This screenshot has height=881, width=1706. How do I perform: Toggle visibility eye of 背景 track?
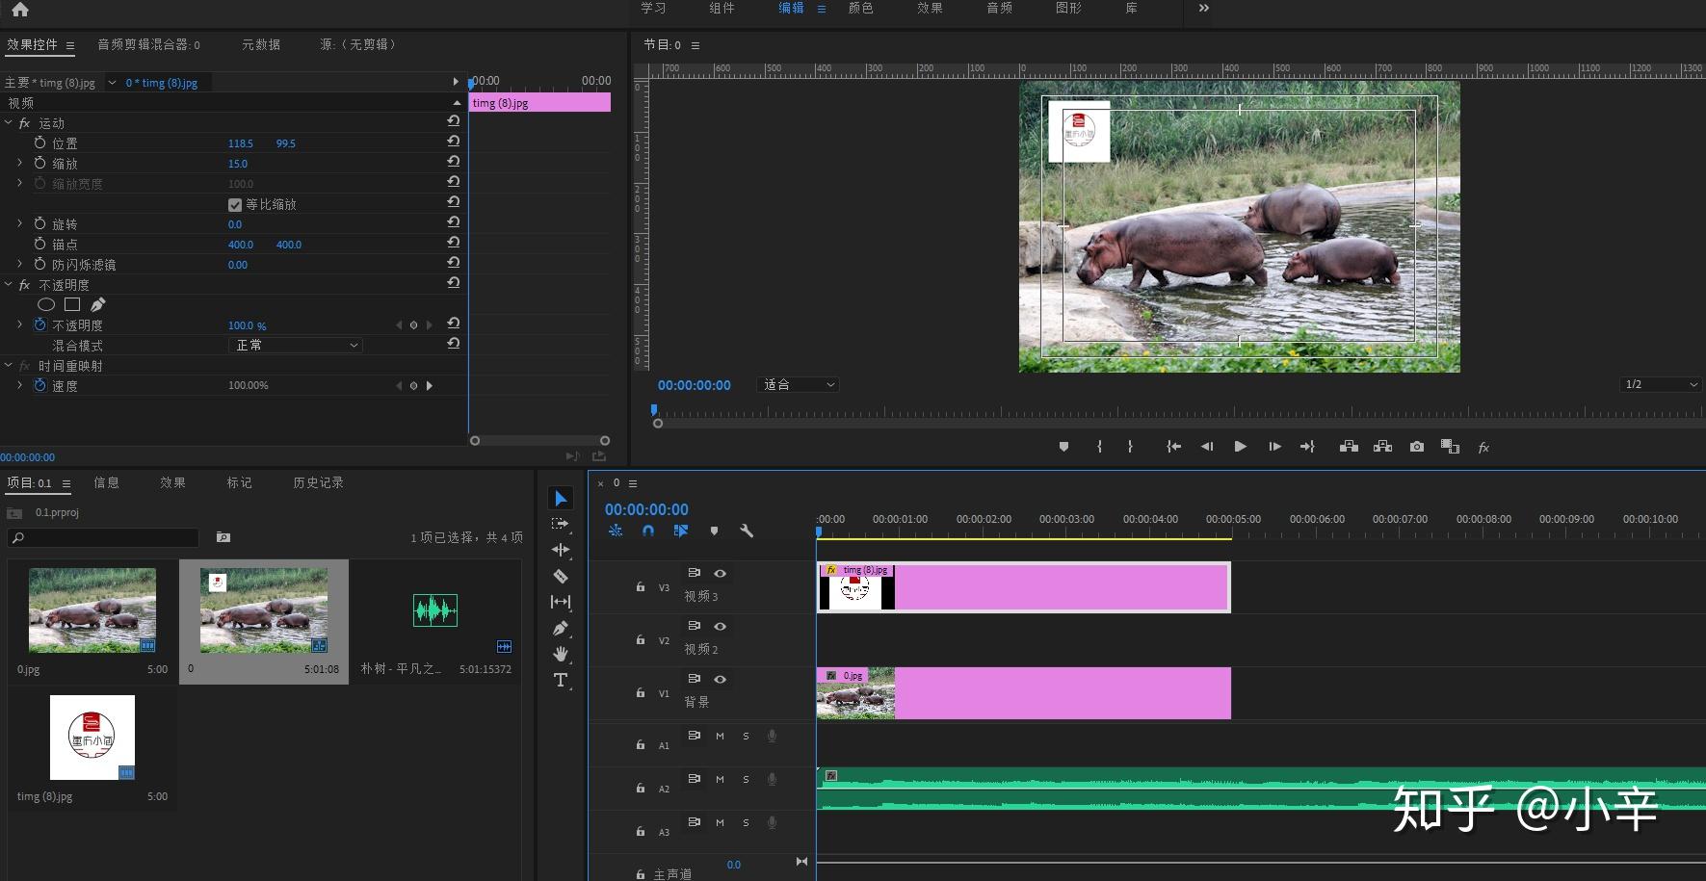(x=720, y=680)
